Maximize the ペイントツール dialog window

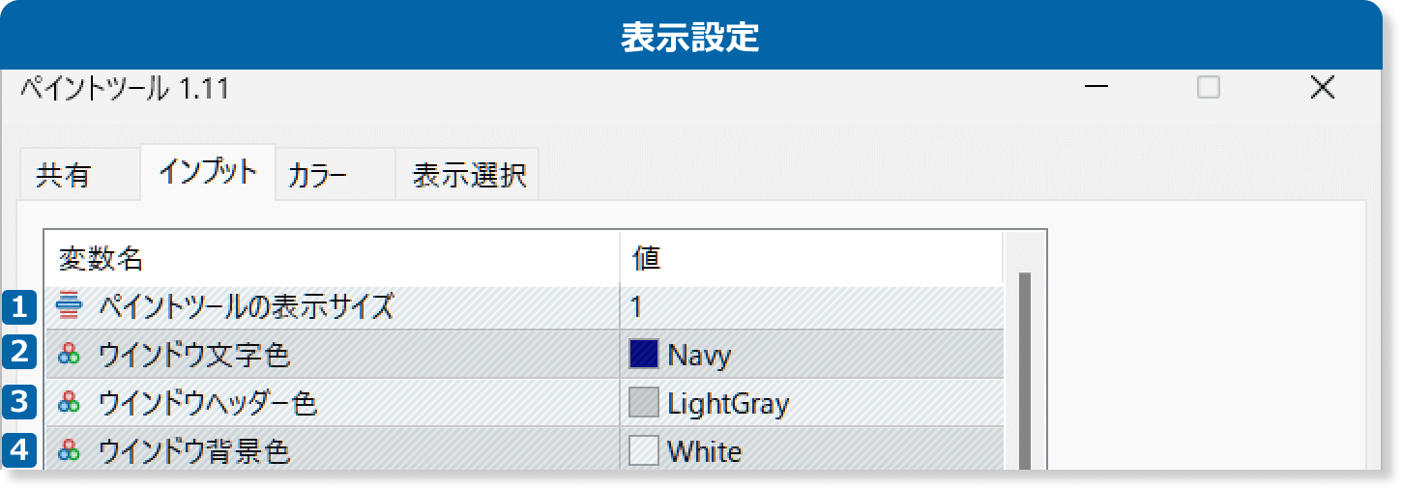[1208, 88]
